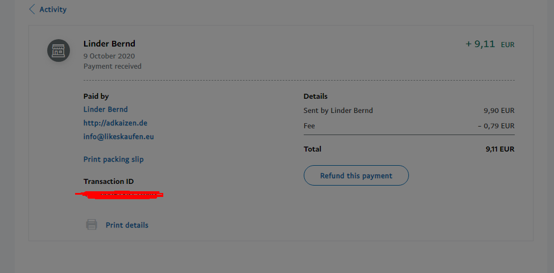Click the Transaction ID label
This screenshot has width=554, height=273.
(109, 182)
